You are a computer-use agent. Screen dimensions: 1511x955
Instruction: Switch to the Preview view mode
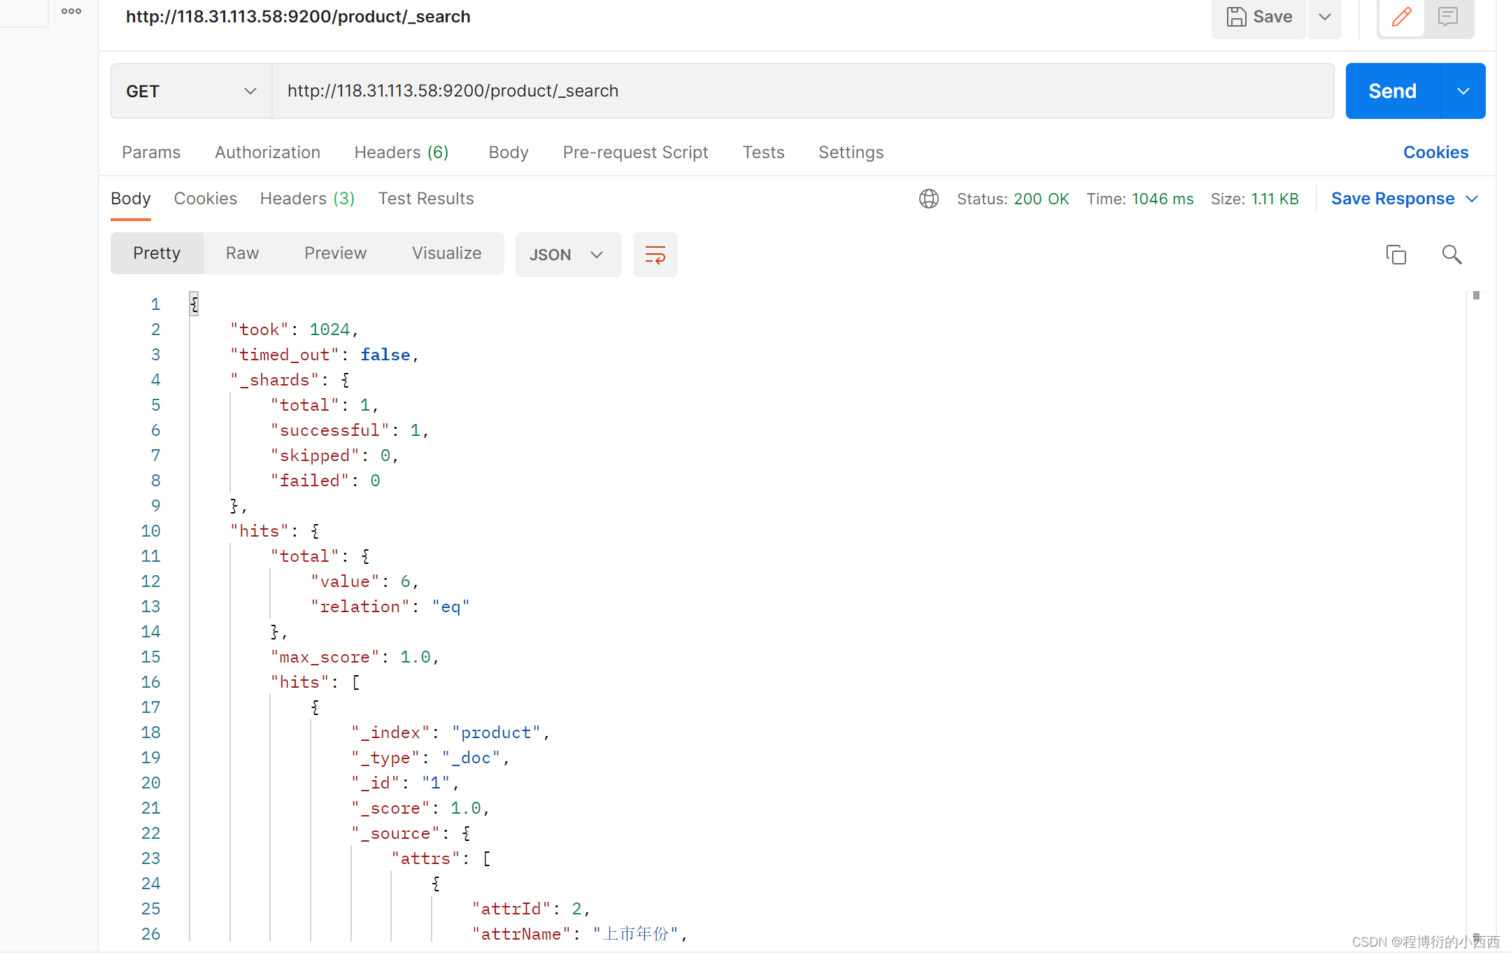[335, 253]
